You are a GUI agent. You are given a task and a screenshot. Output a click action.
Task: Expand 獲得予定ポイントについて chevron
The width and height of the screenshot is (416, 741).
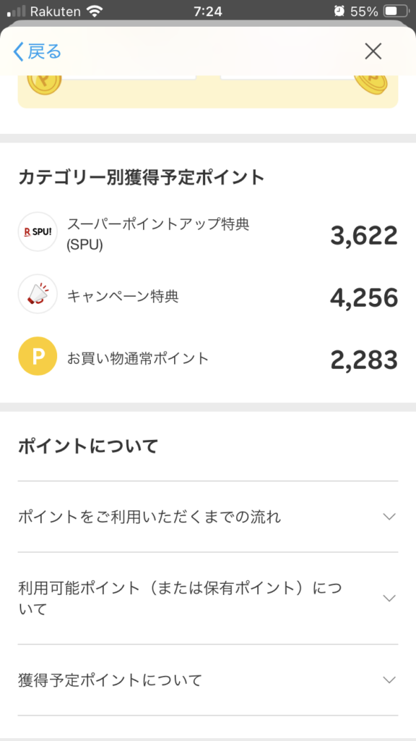tap(389, 680)
